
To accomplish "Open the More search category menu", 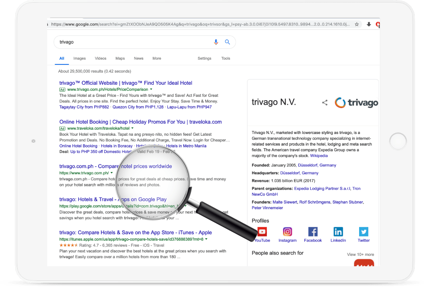I will coord(157,58).
